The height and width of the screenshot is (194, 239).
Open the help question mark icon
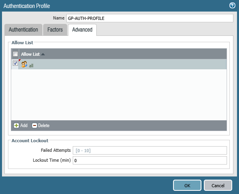(232, 6)
